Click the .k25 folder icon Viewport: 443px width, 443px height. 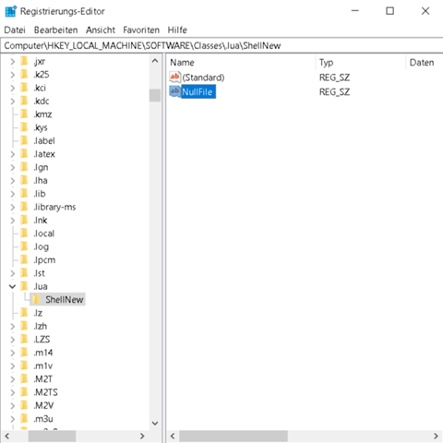(x=24, y=75)
